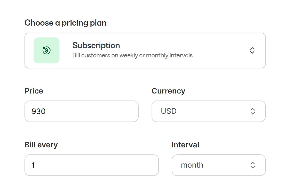291x194 pixels.
Task: Place cursor on the 930 price value
Action: click(x=38, y=111)
